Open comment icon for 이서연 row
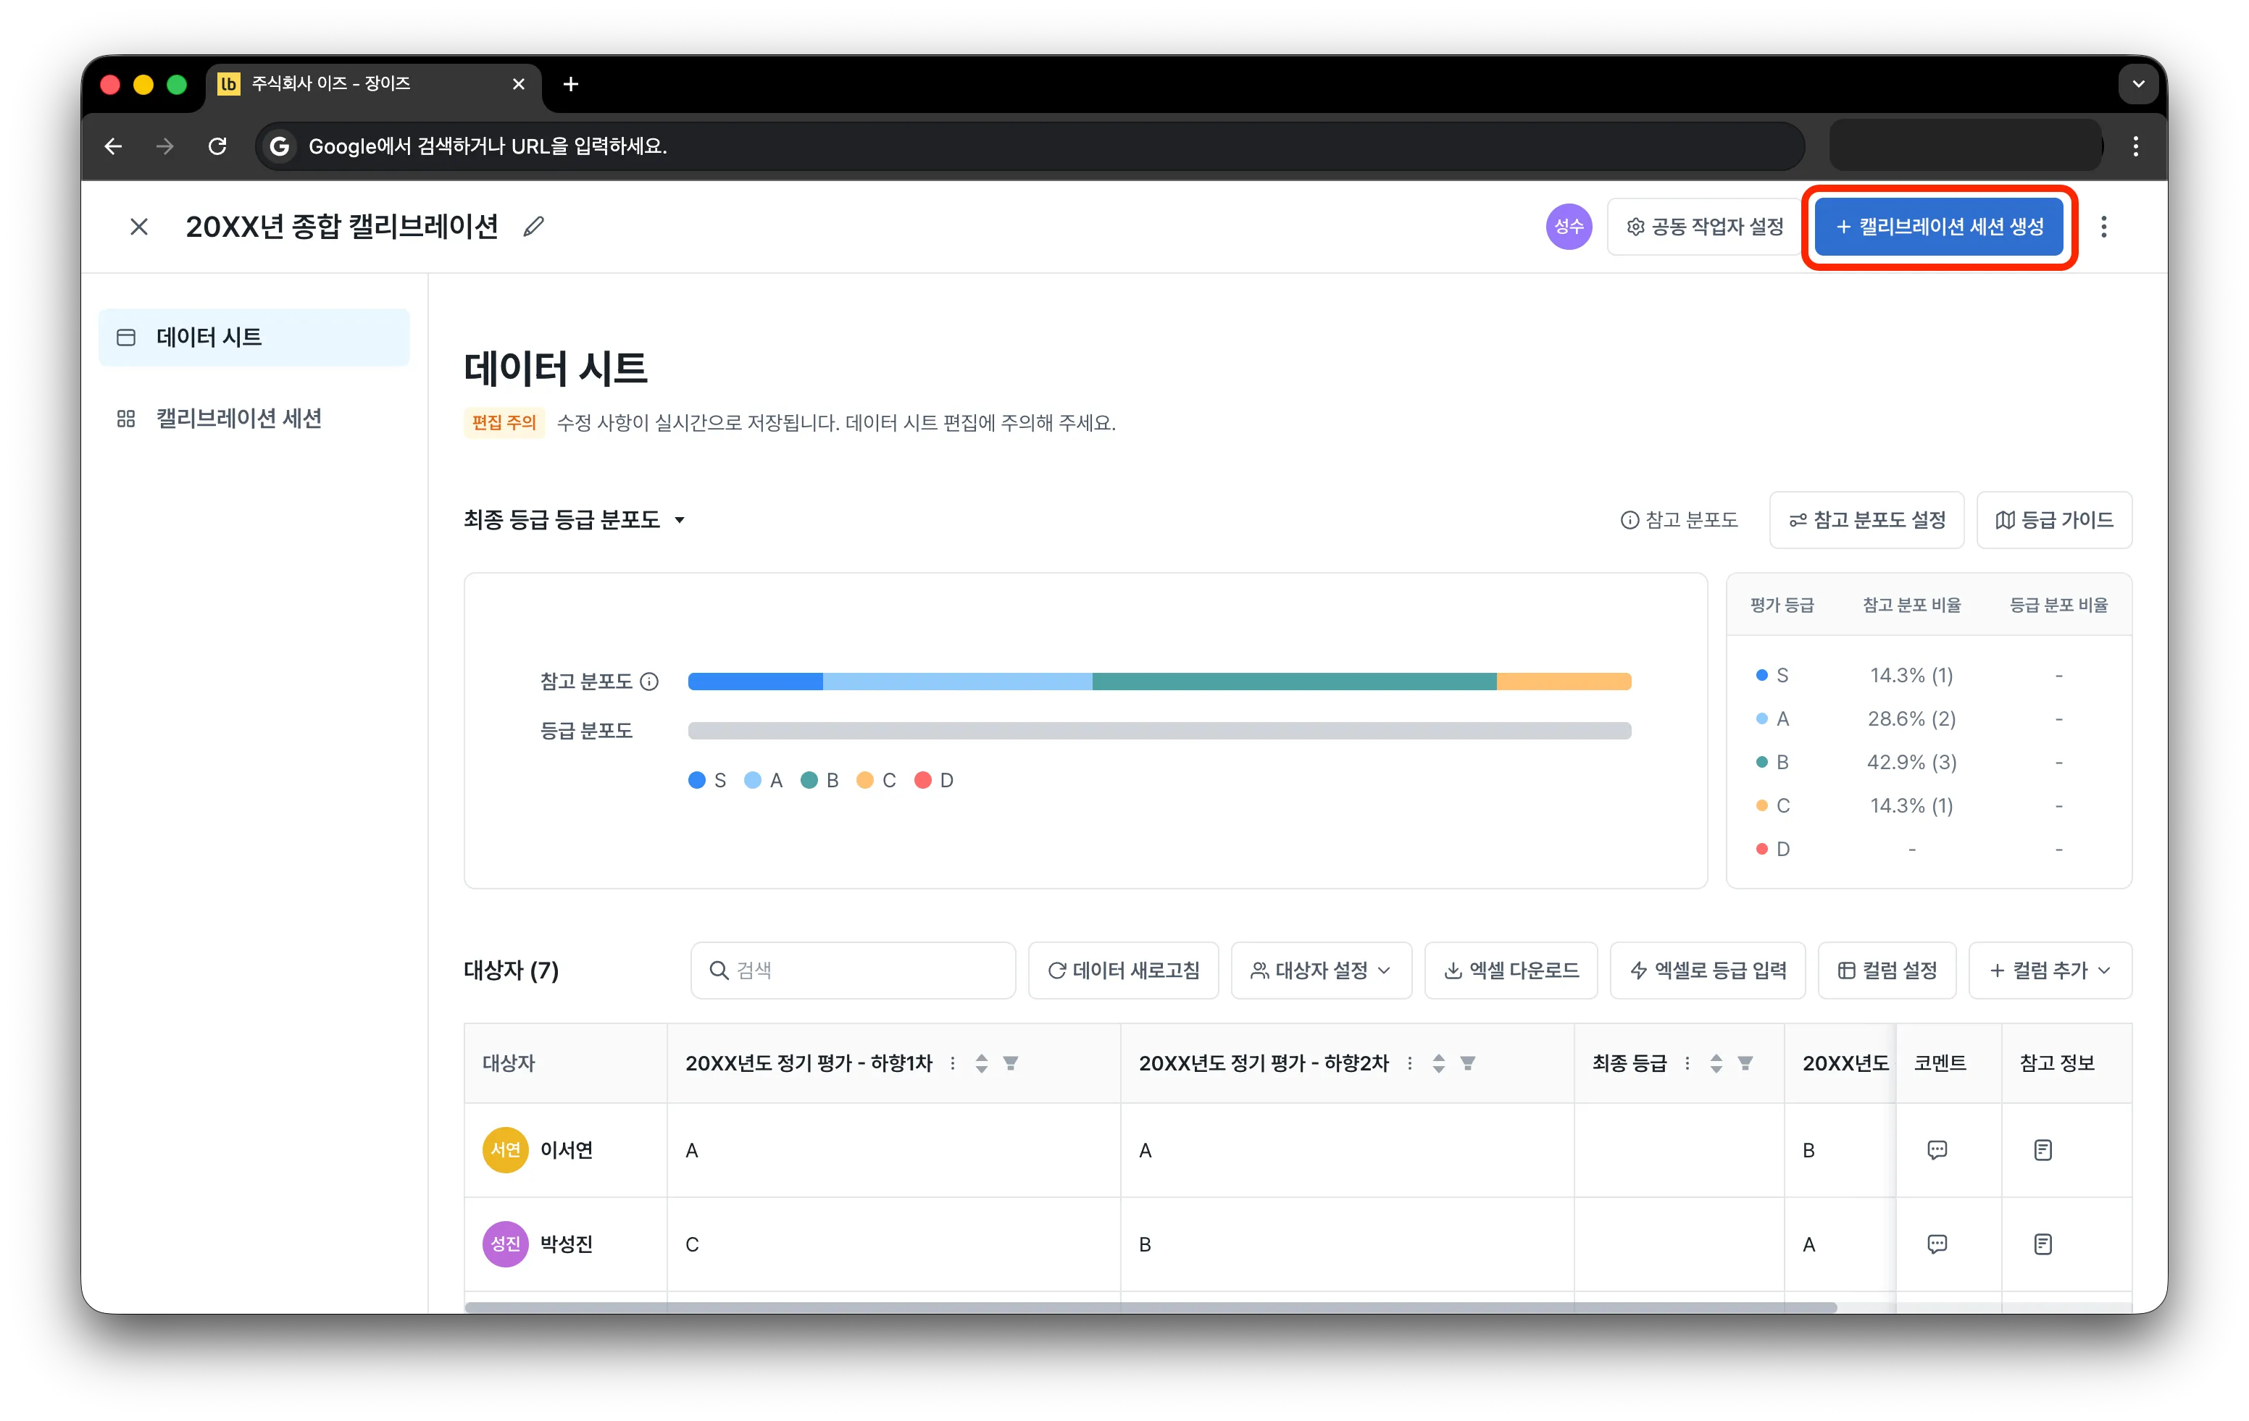 coord(1937,1149)
